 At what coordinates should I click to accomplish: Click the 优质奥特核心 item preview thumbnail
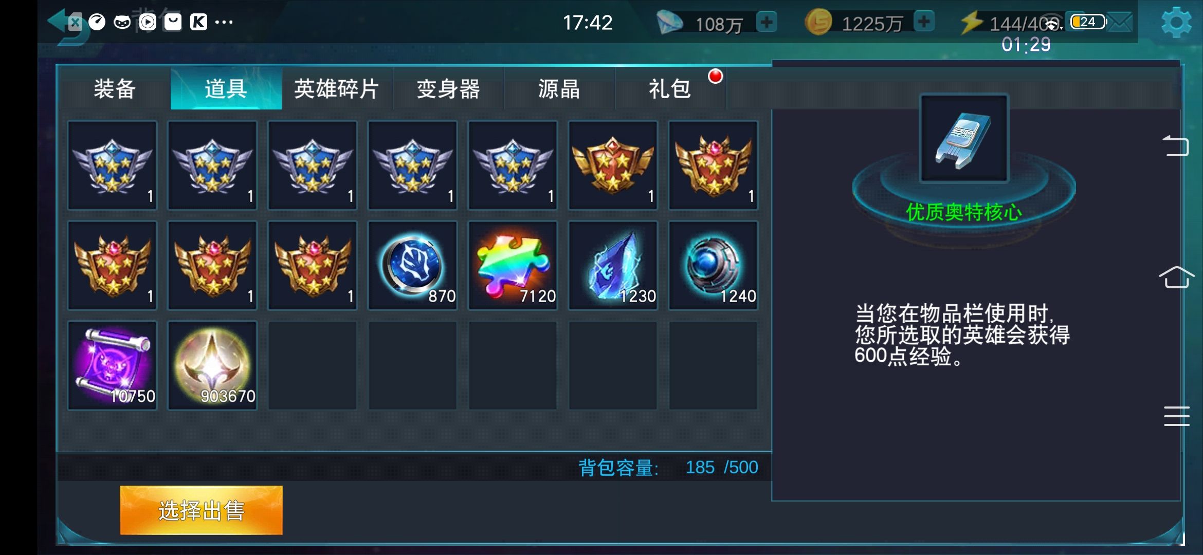[x=964, y=138]
